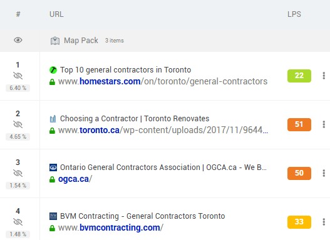Toggle hidden-eye icon for result 1
The width and height of the screenshot is (330, 240).
point(18,76)
